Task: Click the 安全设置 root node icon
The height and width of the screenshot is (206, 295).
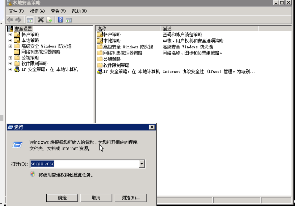Action: tap(10, 29)
